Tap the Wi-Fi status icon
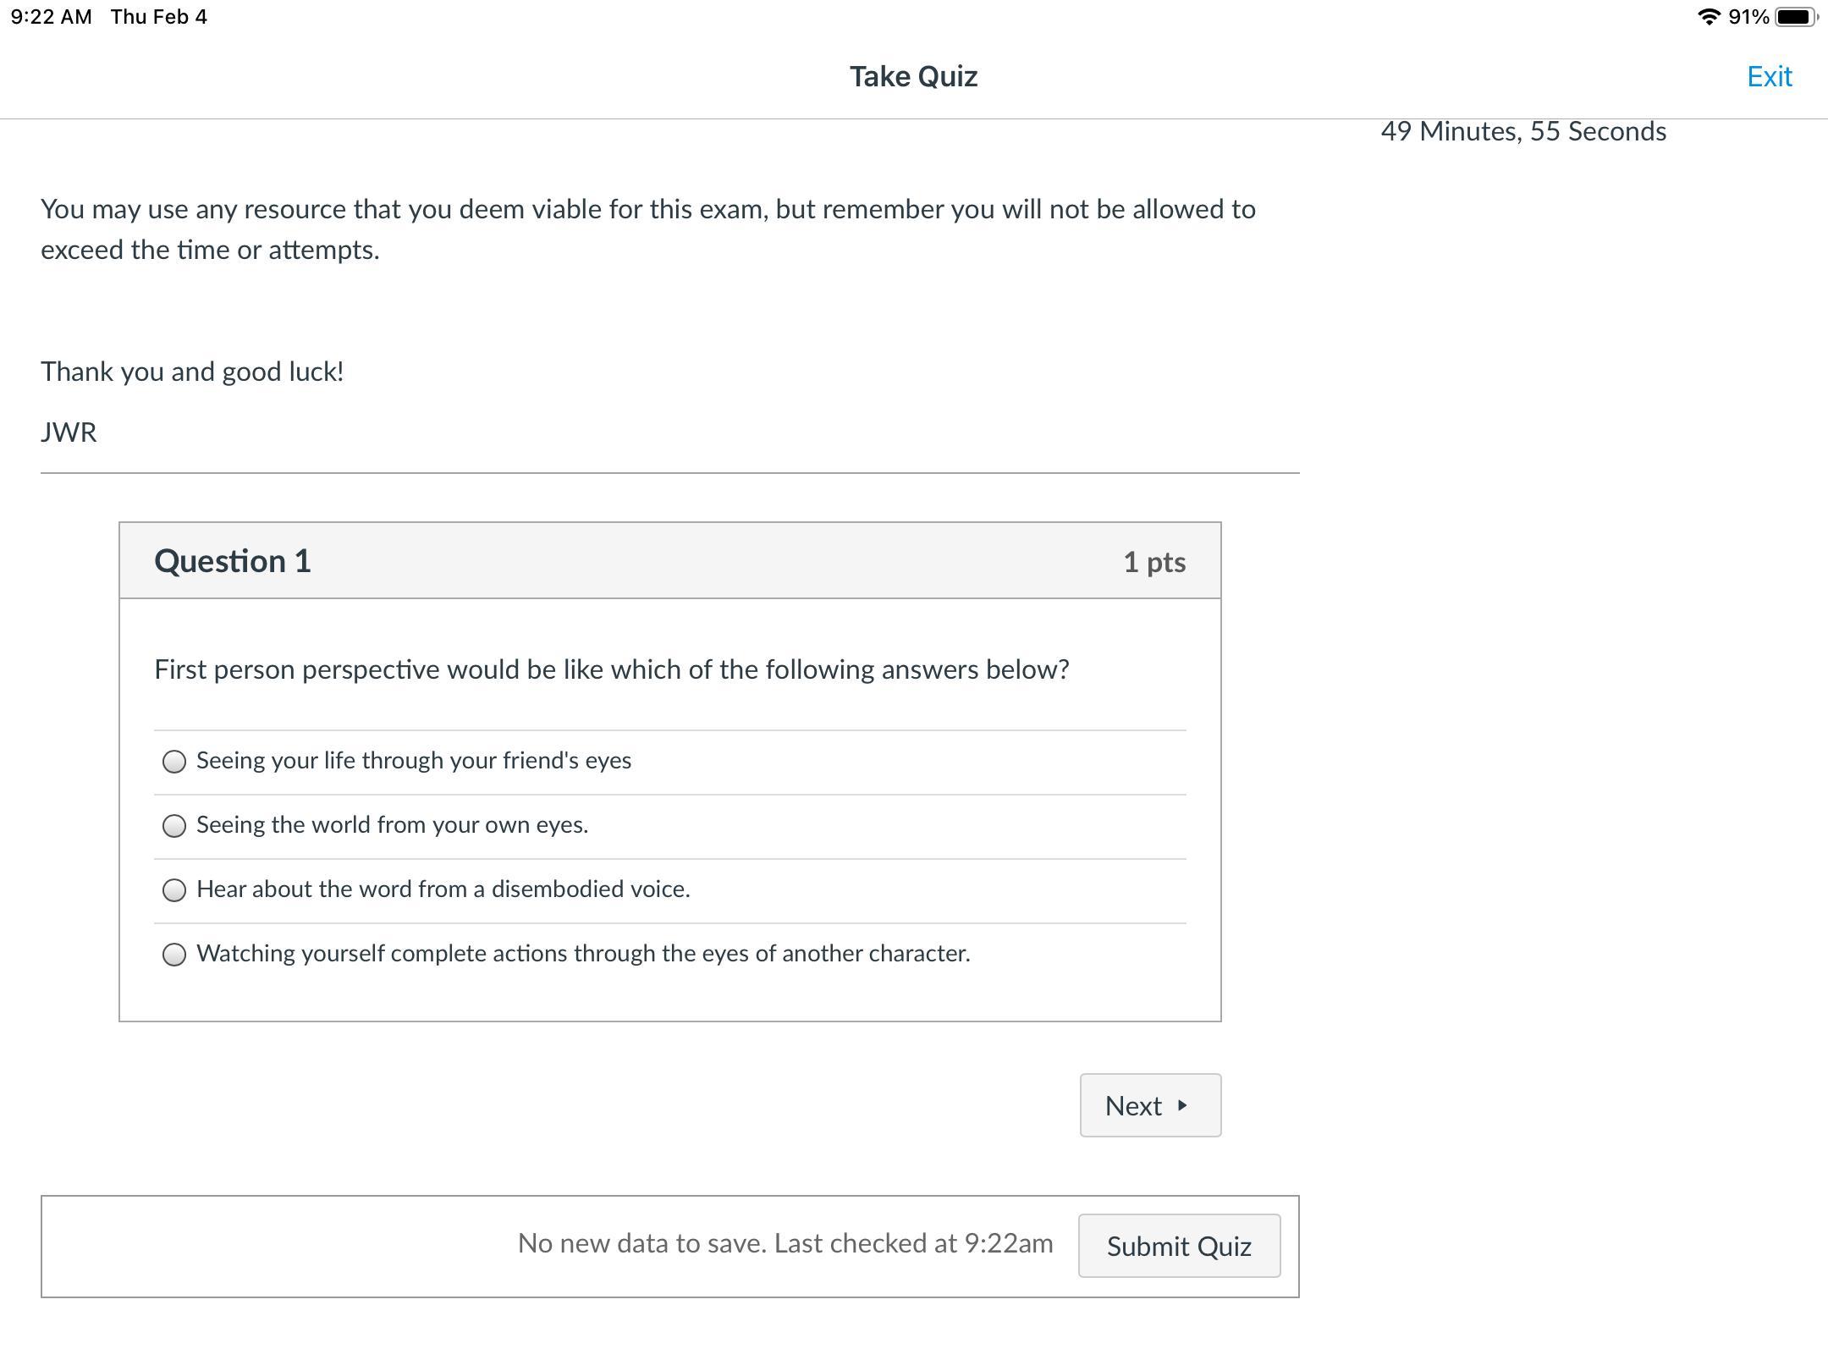 1709,17
